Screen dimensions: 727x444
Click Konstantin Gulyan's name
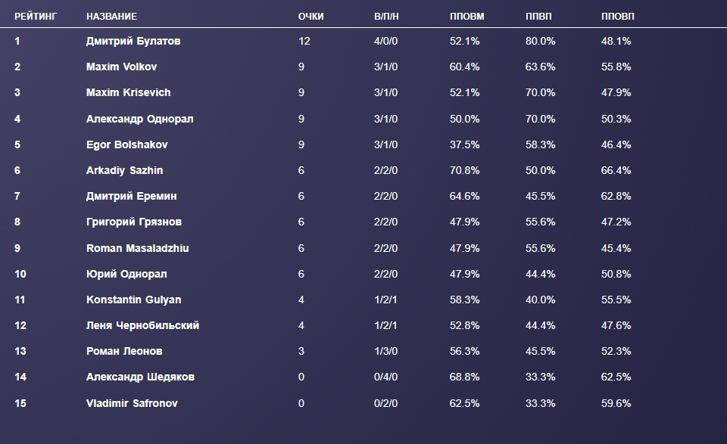tap(134, 300)
